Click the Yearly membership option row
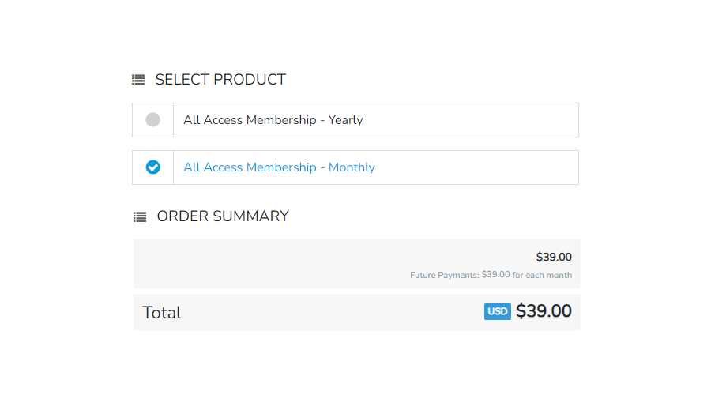The image size is (711, 395). coord(355,120)
